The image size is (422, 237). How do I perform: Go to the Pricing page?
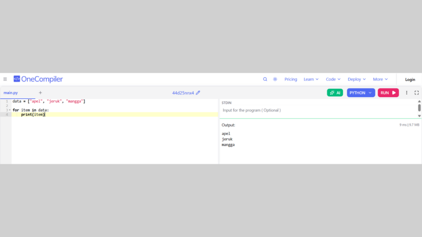pos(291,79)
